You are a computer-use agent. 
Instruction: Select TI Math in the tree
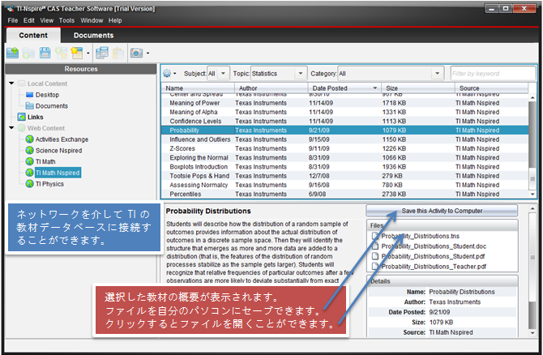(45, 161)
